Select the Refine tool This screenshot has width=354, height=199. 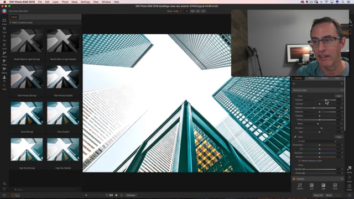4,70
